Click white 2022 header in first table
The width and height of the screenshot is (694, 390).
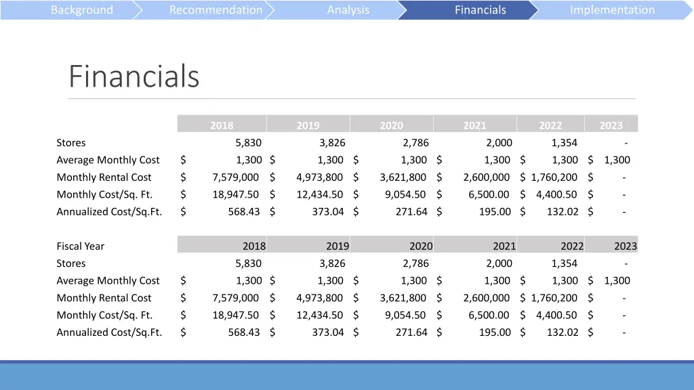pyautogui.click(x=550, y=125)
